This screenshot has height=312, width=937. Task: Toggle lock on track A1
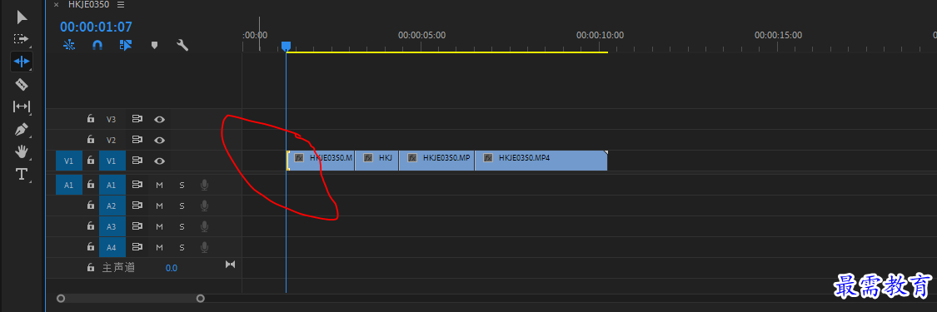point(90,185)
